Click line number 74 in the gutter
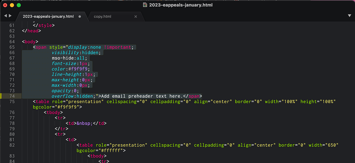 click(12, 96)
